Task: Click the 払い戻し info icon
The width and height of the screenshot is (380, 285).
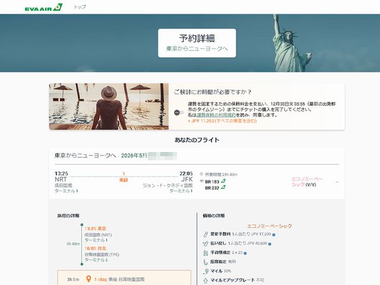Action: click(x=269, y=243)
